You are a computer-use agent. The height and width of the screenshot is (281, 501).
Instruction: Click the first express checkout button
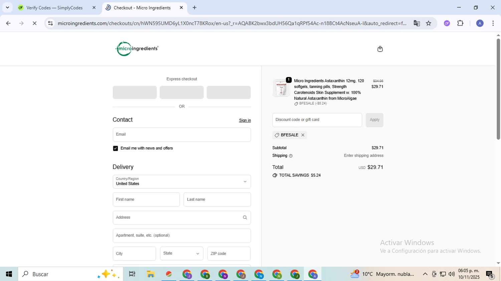(x=135, y=92)
